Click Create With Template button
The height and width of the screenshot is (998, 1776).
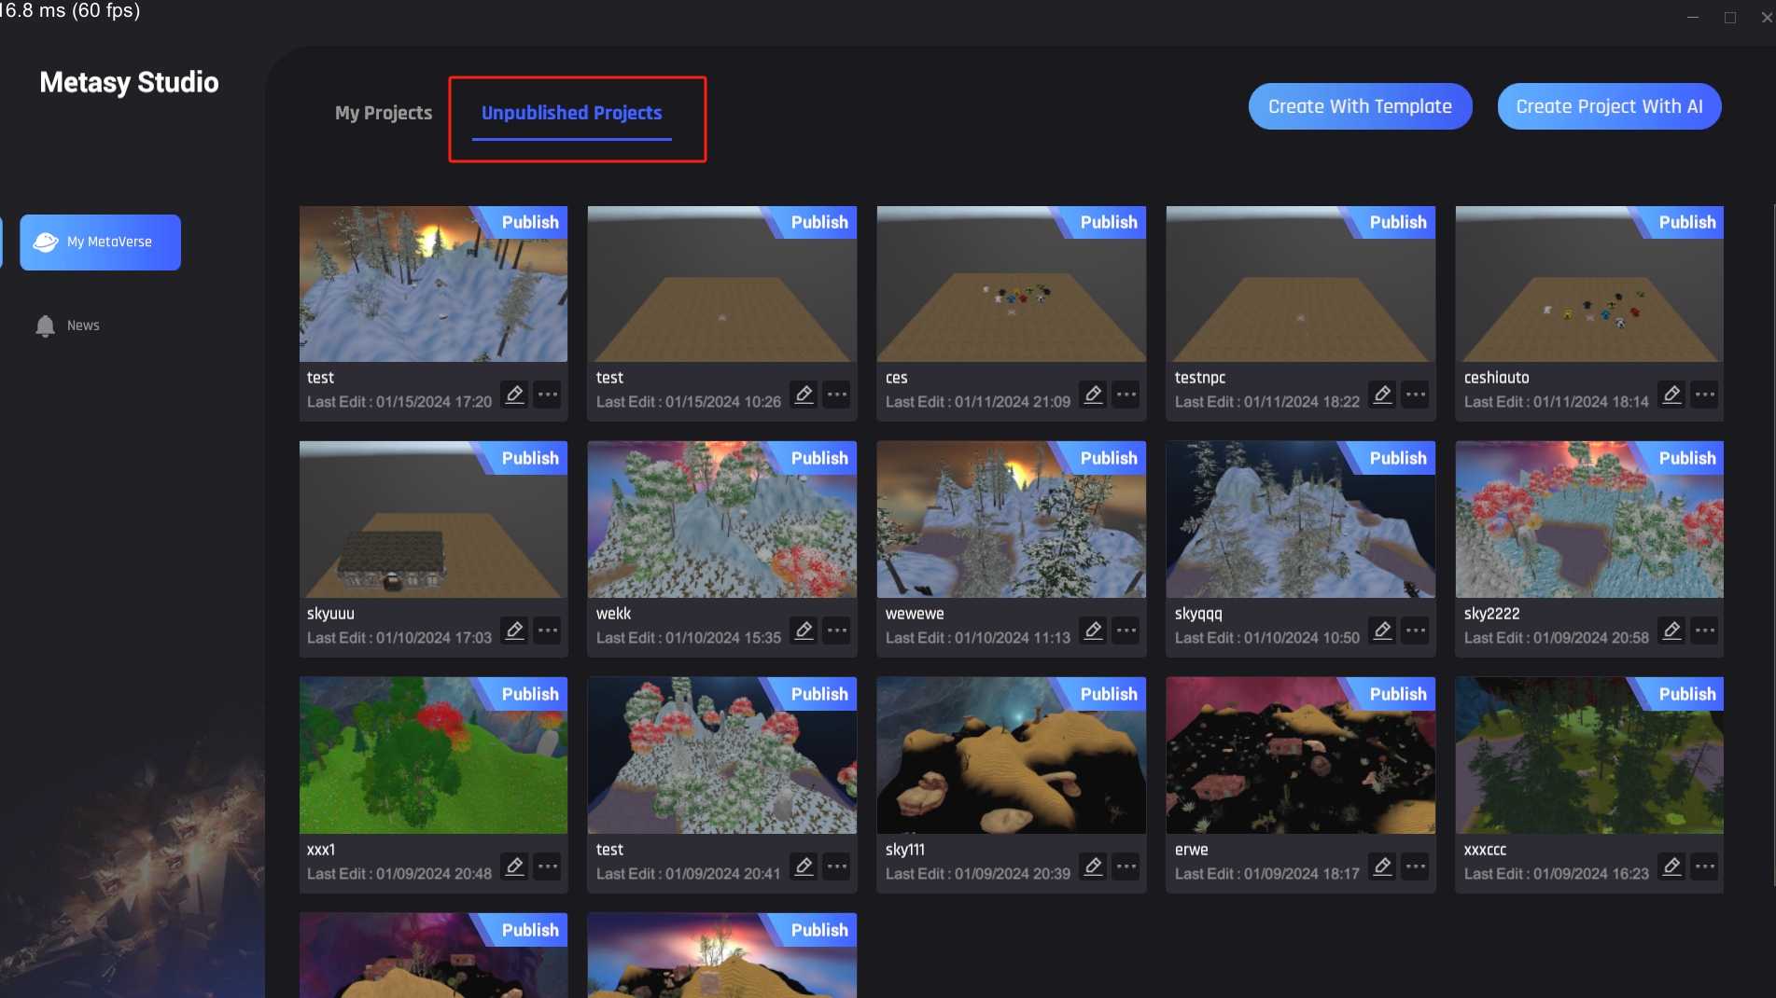point(1360,106)
